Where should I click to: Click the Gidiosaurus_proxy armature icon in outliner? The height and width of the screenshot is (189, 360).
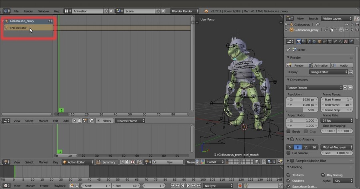pos(291,30)
